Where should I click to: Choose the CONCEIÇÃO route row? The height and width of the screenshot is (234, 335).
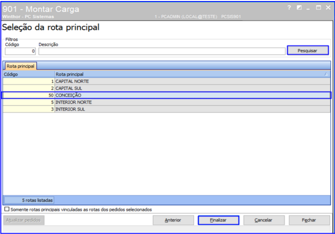pos(167,95)
